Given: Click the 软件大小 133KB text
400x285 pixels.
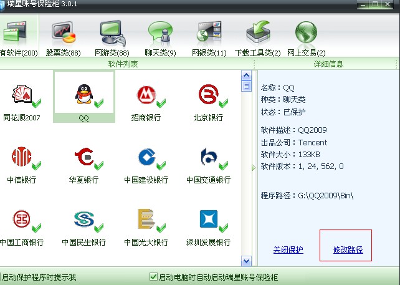Looking at the screenshot, I should pos(290,155).
